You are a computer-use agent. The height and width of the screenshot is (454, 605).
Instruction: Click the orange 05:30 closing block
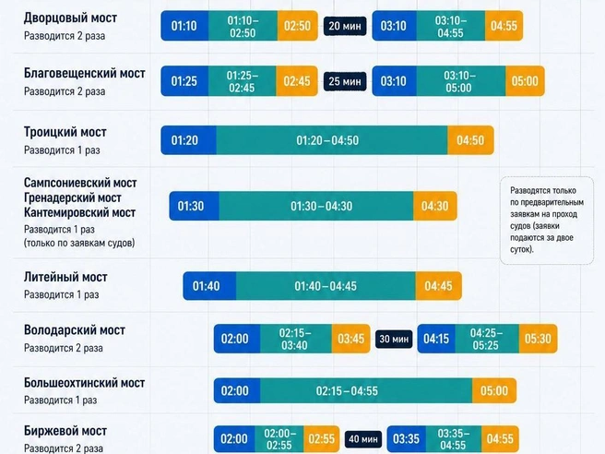pos(538,339)
